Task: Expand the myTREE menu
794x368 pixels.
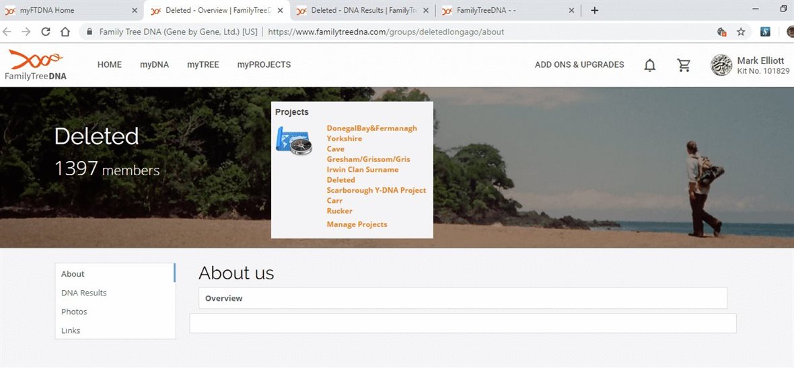Action: [203, 65]
